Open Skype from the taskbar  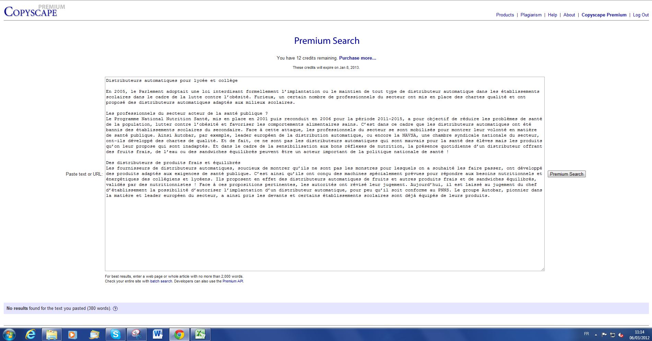[x=115, y=334]
